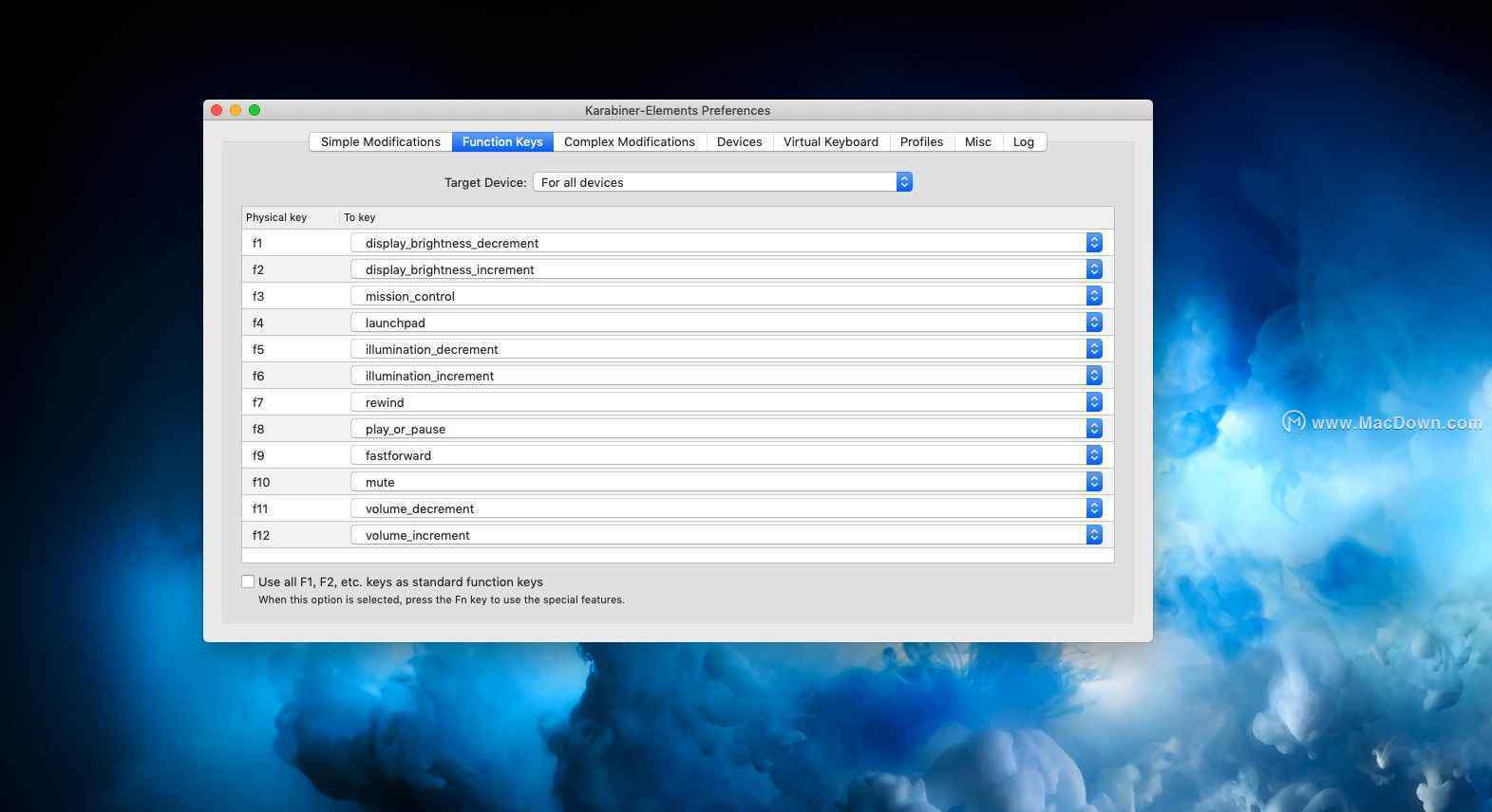Open the f2 display_brightness_increment dropdown

[727, 269]
